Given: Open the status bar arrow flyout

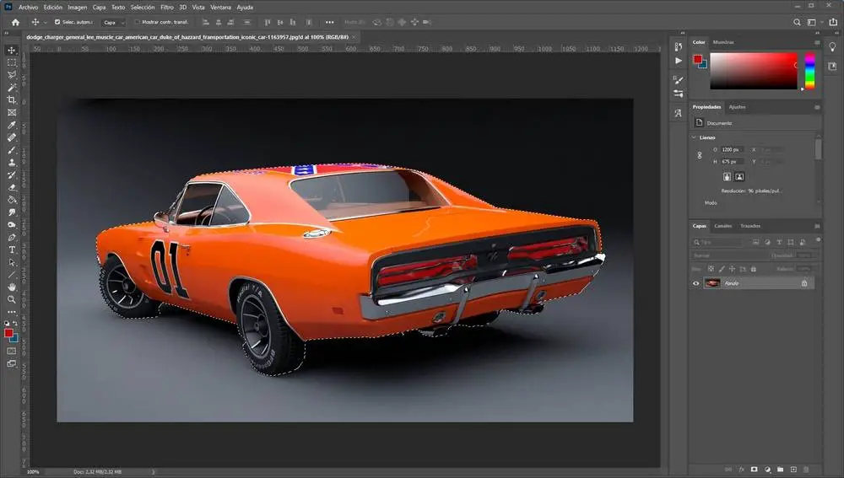Looking at the screenshot, I should [x=154, y=472].
